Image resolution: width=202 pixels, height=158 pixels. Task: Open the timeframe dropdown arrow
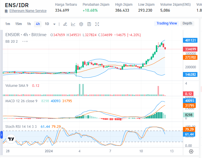54,24
